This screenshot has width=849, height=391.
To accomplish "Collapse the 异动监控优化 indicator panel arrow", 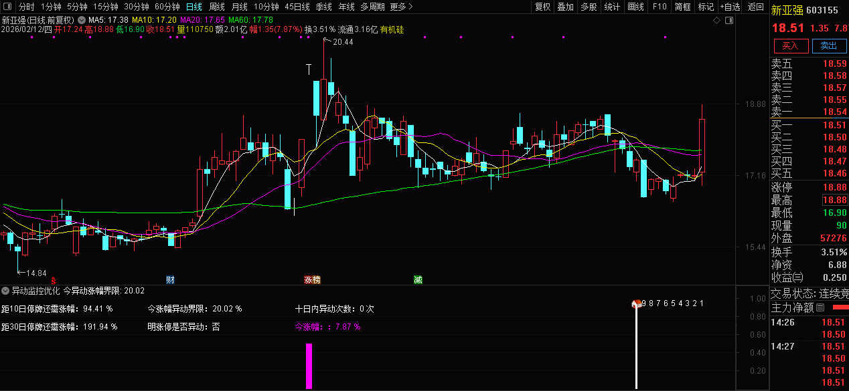I will [x=5, y=291].
